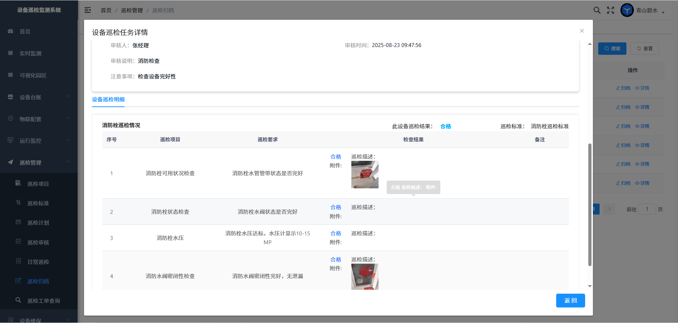The image size is (678, 323).
Task: Select the 设备巡检明细 tab
Action: click(108, 100)
